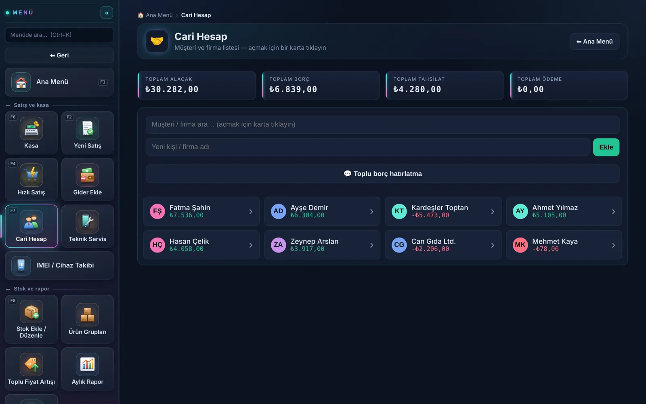Open Yeni Satış receipt icon

tap(88, 128)
